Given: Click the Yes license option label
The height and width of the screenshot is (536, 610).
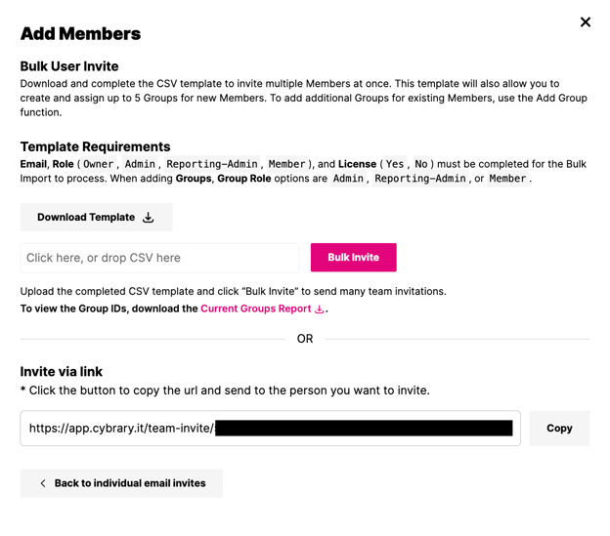Looking at the screenshot, I should [394, 164].
